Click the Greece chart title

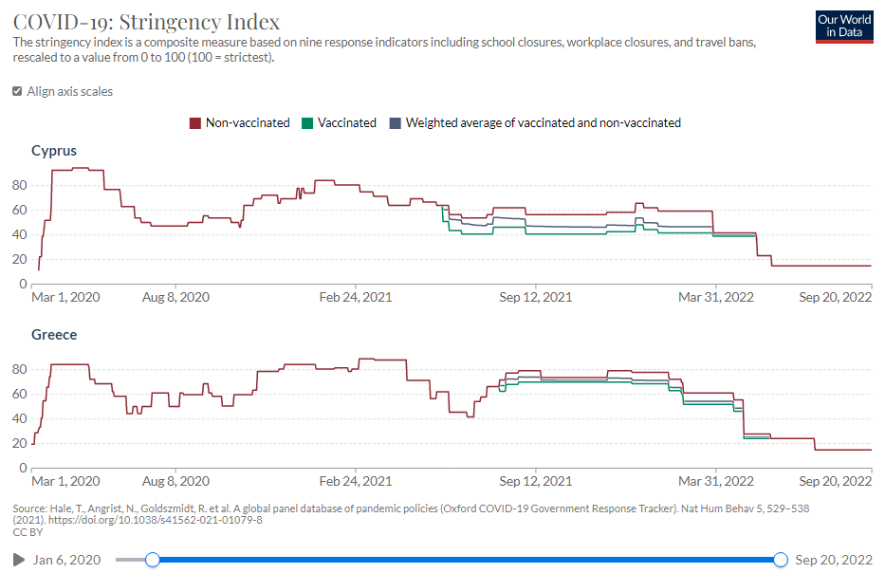54,335
